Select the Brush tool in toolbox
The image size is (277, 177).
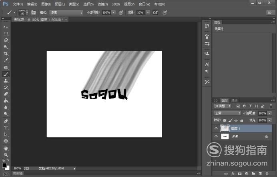click(6, 74)
